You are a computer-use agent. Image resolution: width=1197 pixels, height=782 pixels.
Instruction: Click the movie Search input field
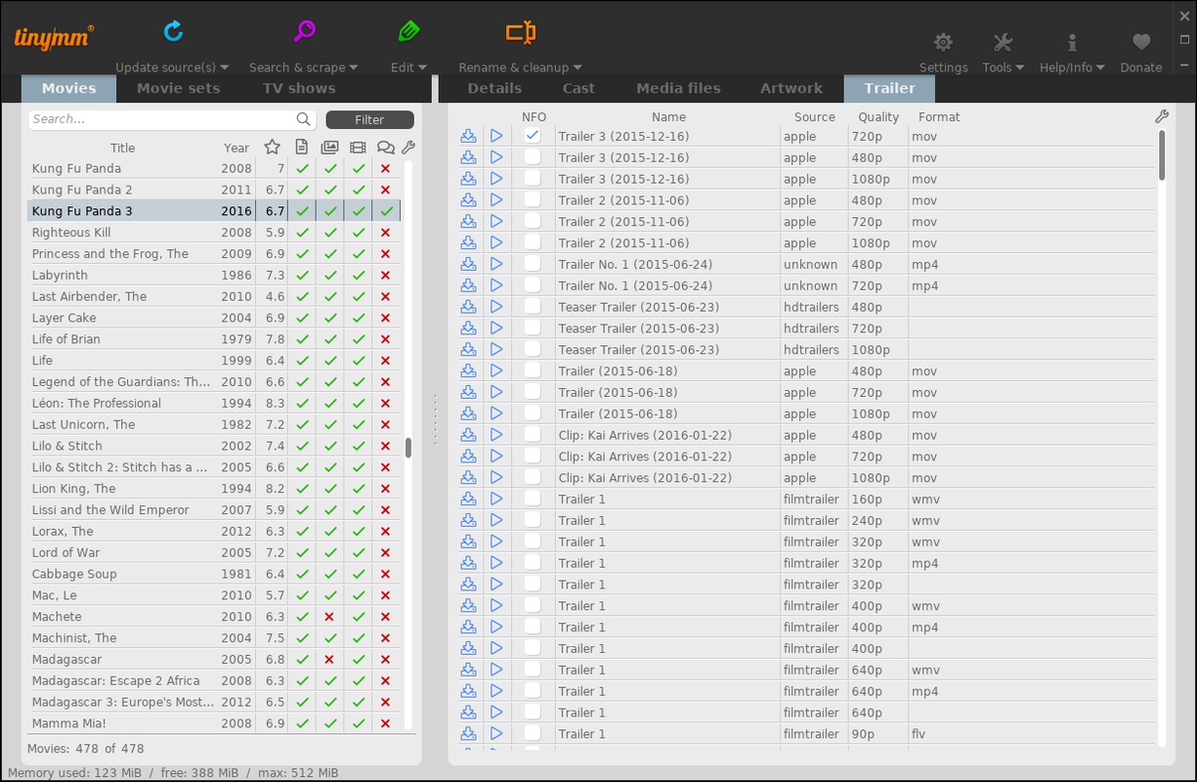(161, 119)
